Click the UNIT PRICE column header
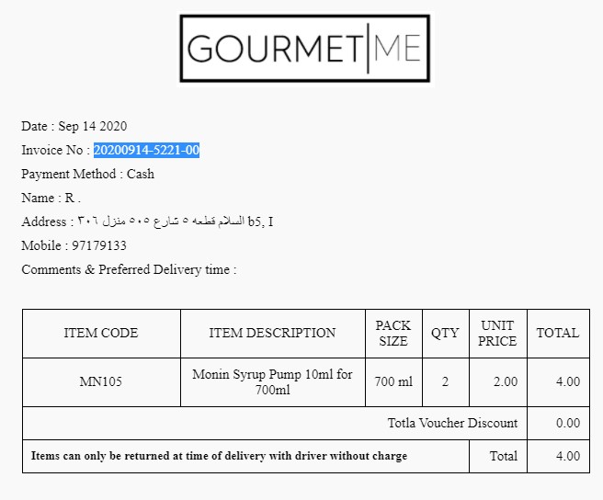The image size is (603, 500). [x=497, y=333]
